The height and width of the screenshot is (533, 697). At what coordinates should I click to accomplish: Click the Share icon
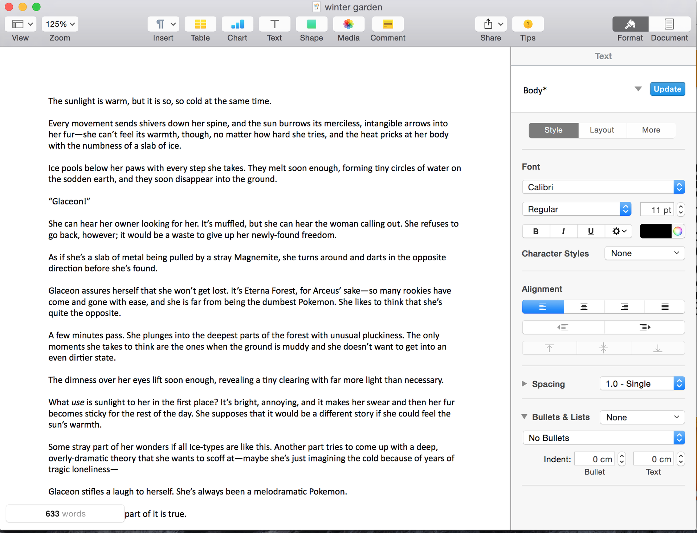pyautogui.click(x=488, y=24)
